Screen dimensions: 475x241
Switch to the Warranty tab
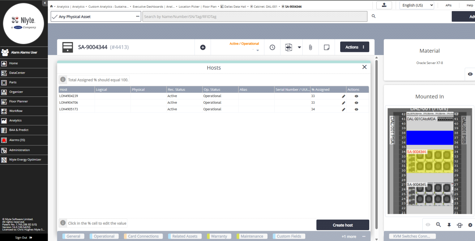point(219,236)
